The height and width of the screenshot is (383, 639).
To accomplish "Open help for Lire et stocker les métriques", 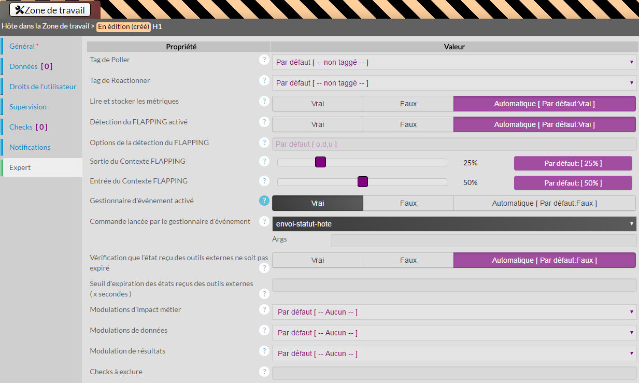I will coord(264,102).
